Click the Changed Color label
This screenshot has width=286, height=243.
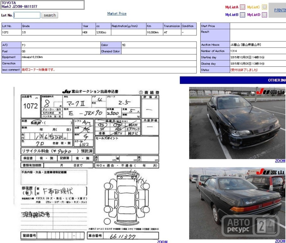point(110,51)
